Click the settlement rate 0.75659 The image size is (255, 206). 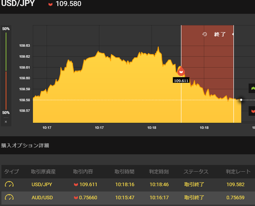(x=235, y=198)
